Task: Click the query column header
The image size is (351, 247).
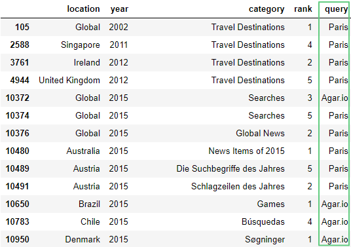Action: (x=336, y=9)
